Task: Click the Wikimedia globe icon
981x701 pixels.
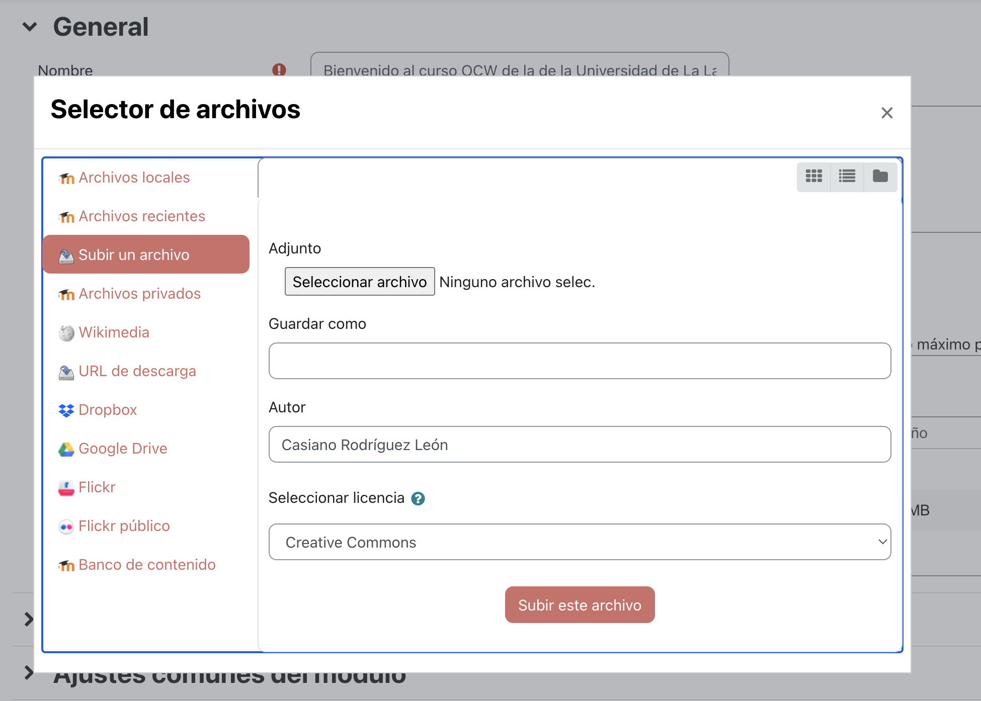Action: (x=66, y=333)
